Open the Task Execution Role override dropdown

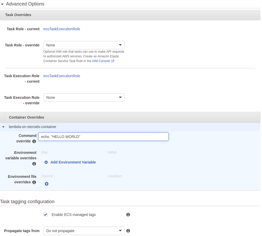coord(84,98)
